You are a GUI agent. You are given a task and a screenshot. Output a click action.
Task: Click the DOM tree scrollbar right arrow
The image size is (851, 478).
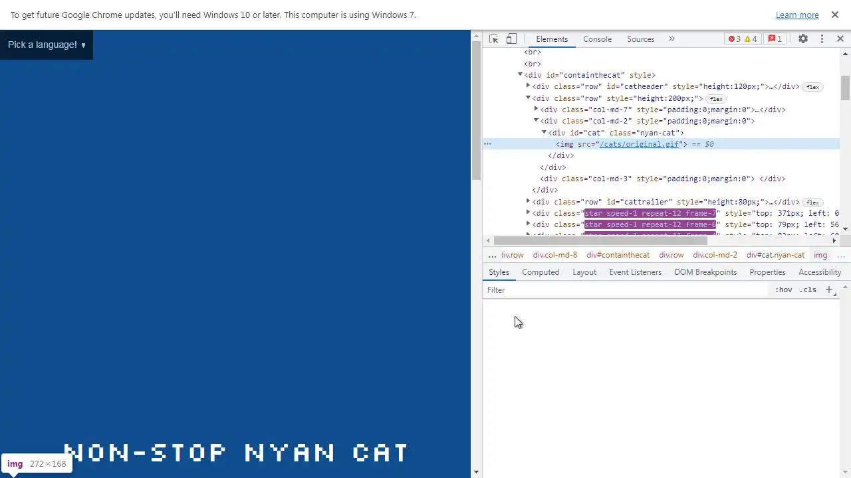834,240
